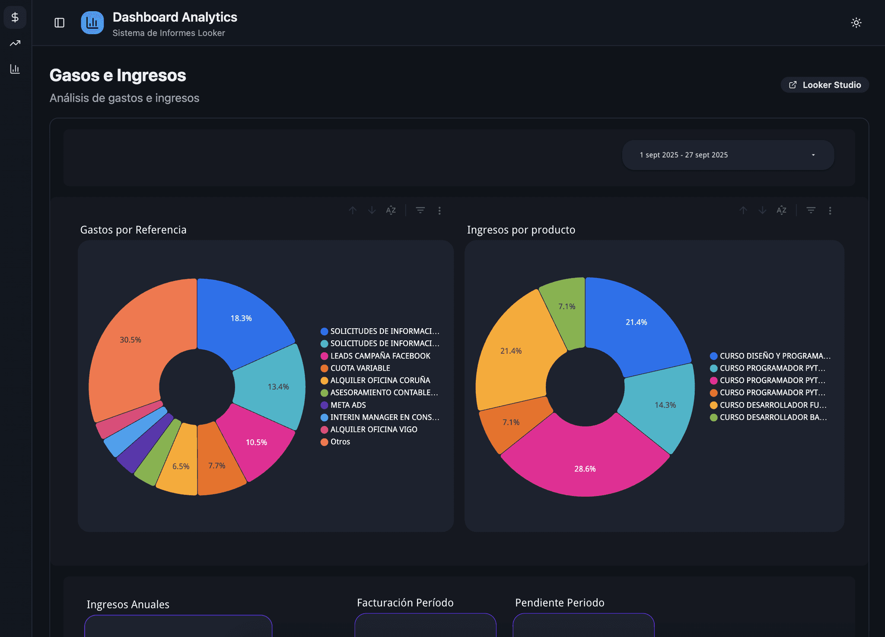Click AZ sort icon on Gastos chart
The width and height of the screenshot is (885, 637).
(391, 211)
